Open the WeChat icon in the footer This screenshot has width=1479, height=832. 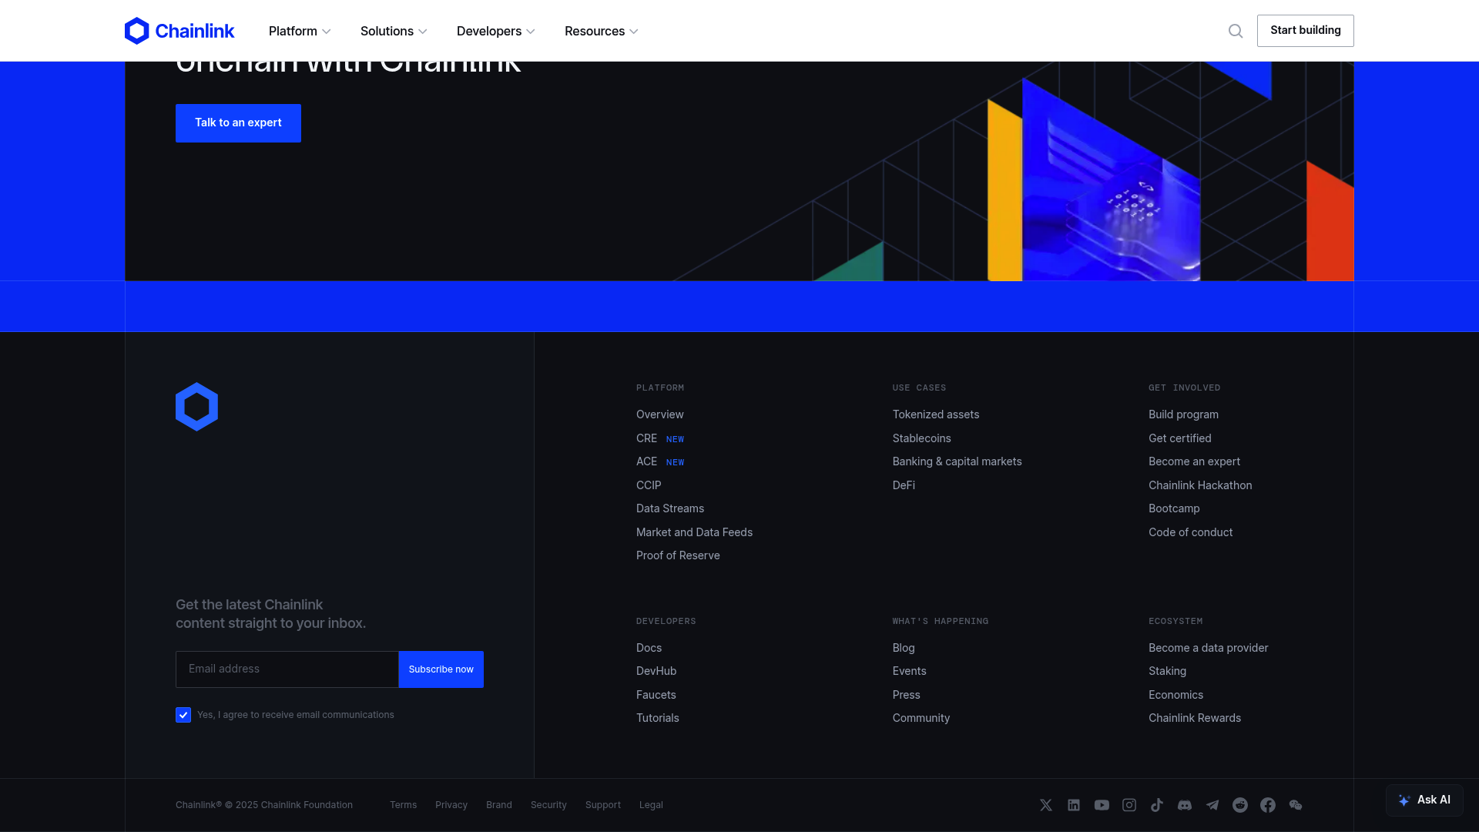(1296, 805)
